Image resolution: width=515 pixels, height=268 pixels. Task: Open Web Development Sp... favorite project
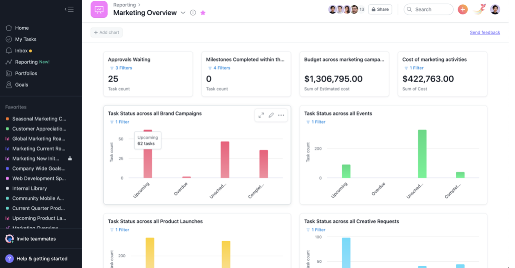(39, 179)
